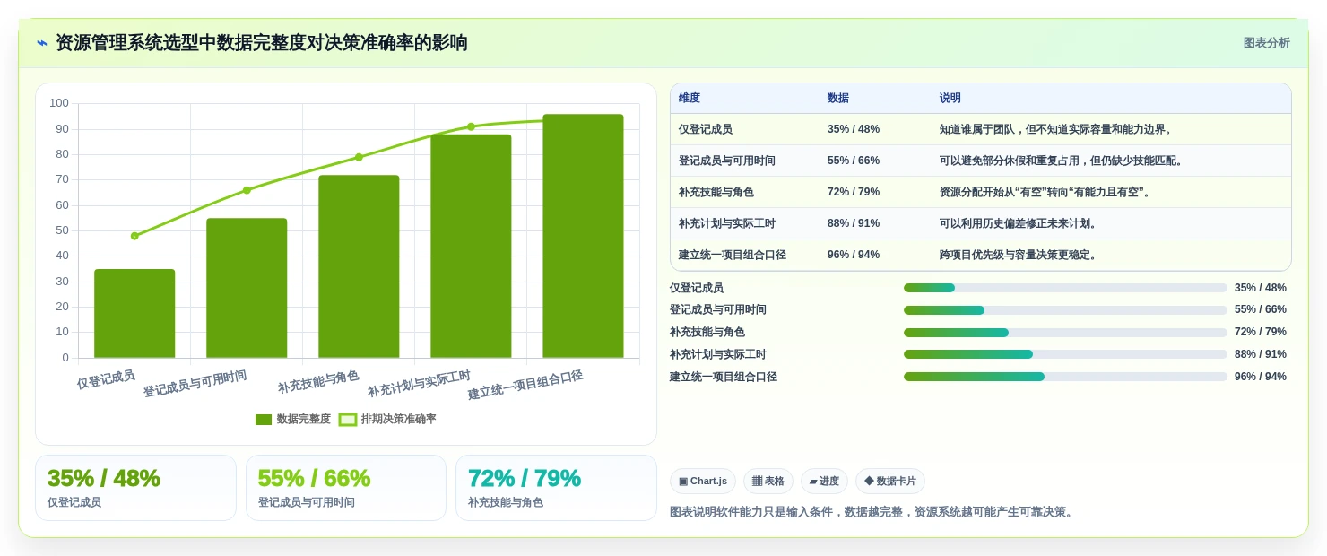Click table value 88% / 91%

coord(854,223)
